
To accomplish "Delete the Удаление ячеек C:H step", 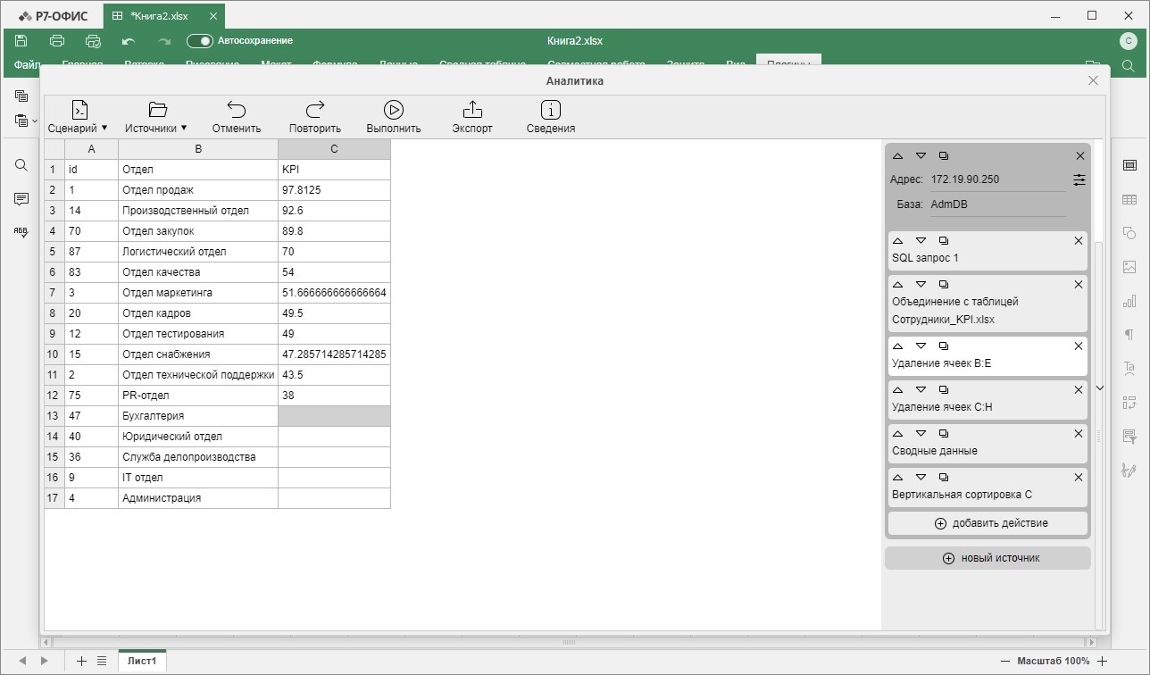I will click(x=1079, y=390).
